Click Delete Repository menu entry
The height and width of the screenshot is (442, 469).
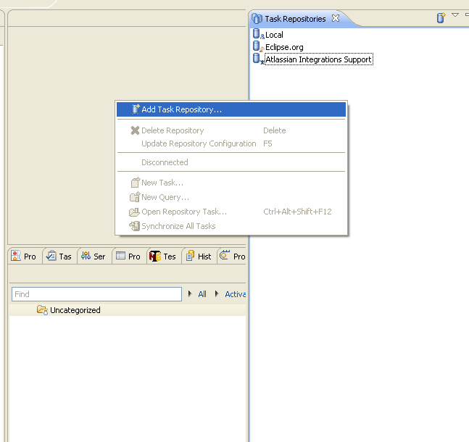point(231,130)
